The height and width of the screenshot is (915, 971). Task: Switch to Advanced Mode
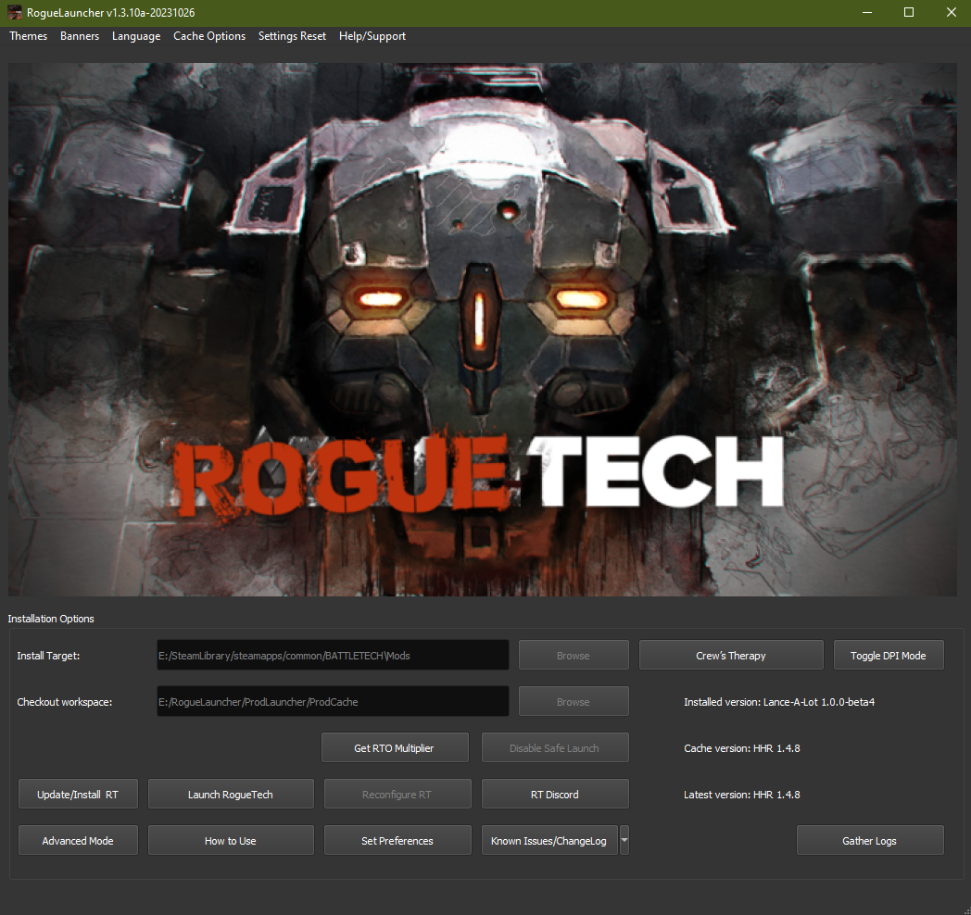pyautogui.click(x=78, y=841)
